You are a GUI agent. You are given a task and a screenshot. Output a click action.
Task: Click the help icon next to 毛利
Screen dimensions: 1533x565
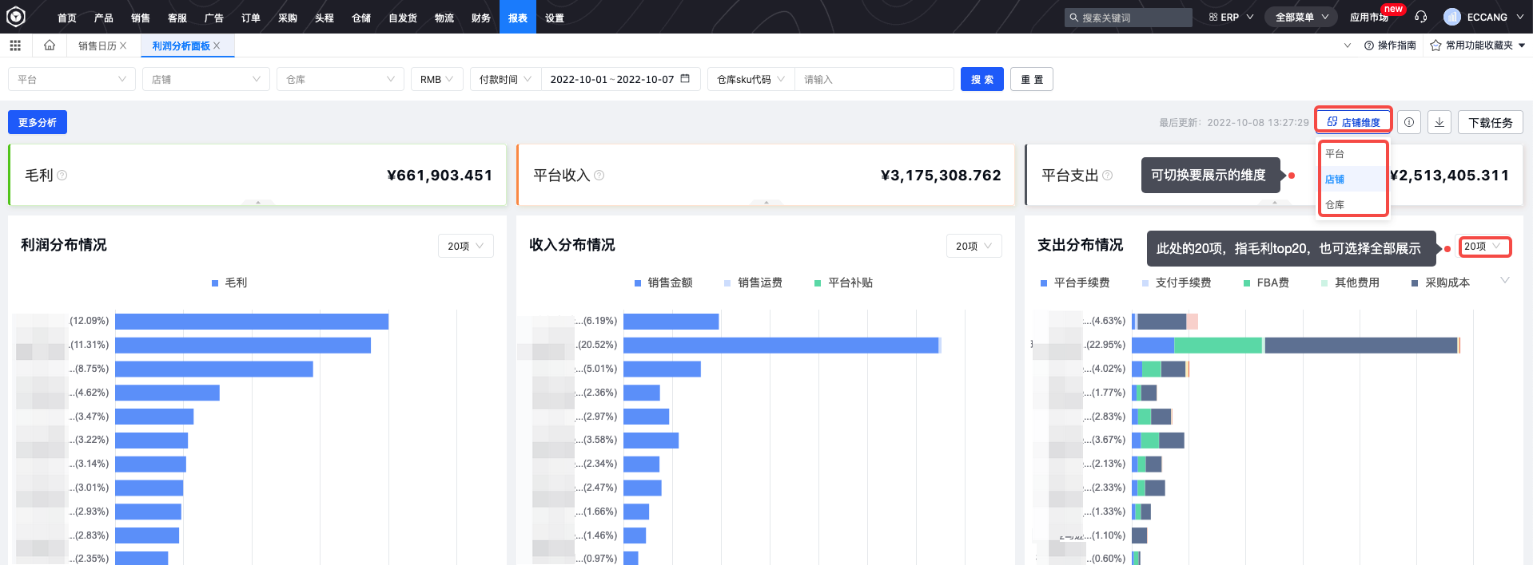pos(62,176)
